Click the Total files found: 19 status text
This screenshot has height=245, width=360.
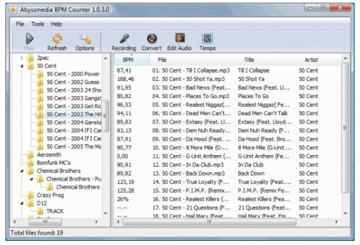tap(37, 233)
